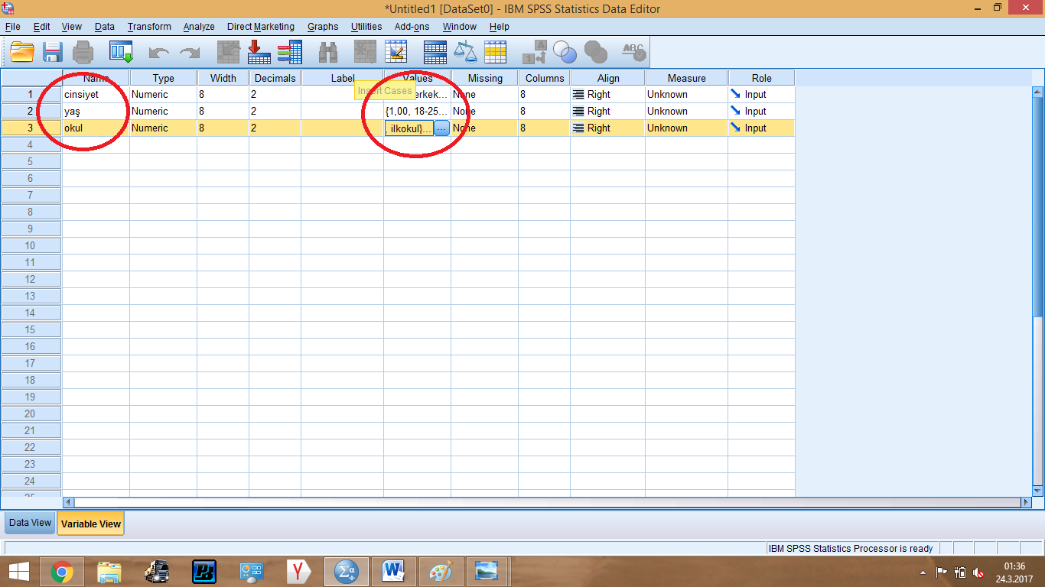
Task: Click the vertical scrollbar down arrow
Action: click(1038, 491)
